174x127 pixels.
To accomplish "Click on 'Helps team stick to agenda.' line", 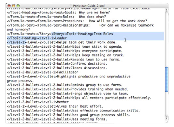I will 96,47.
